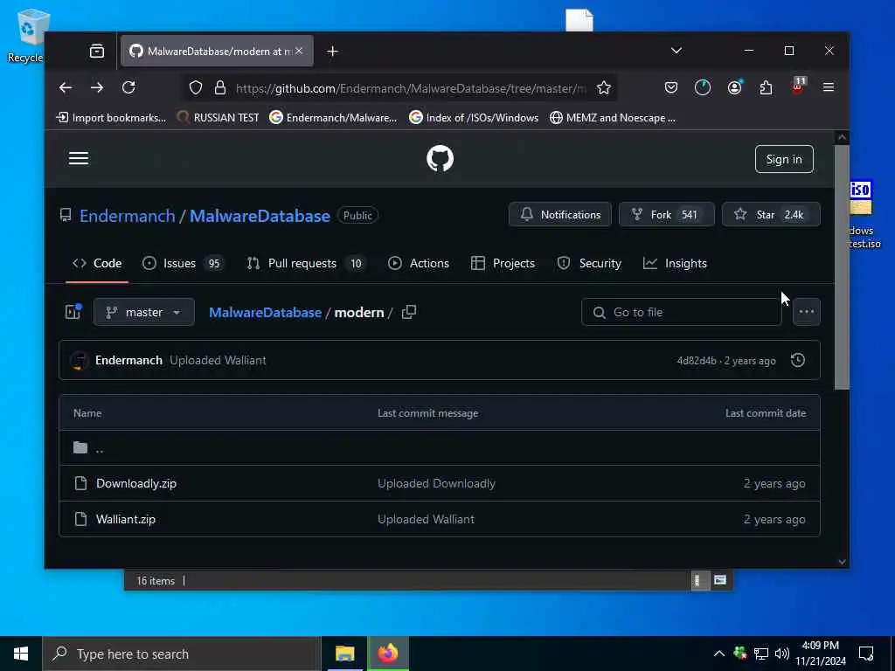Open File Explorer from taskbar
The height and width of the screenshot is (671, 895).
tap(344, 654)
